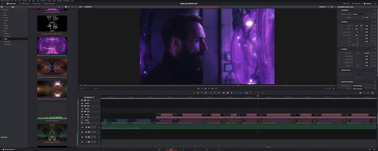
Task: Open the Composite Mode dropdown
Action: (358, 14)
